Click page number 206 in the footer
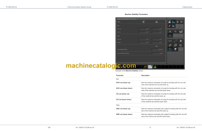Viewport: 202px width, 131px height. click(49, 127)
